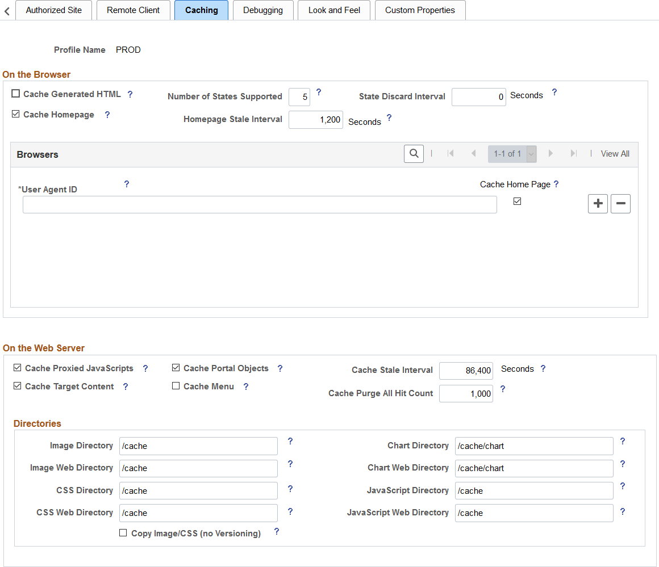The image size is (659, 567).
Task: Click the CSS Directory field
Action: tap(198, 490)
